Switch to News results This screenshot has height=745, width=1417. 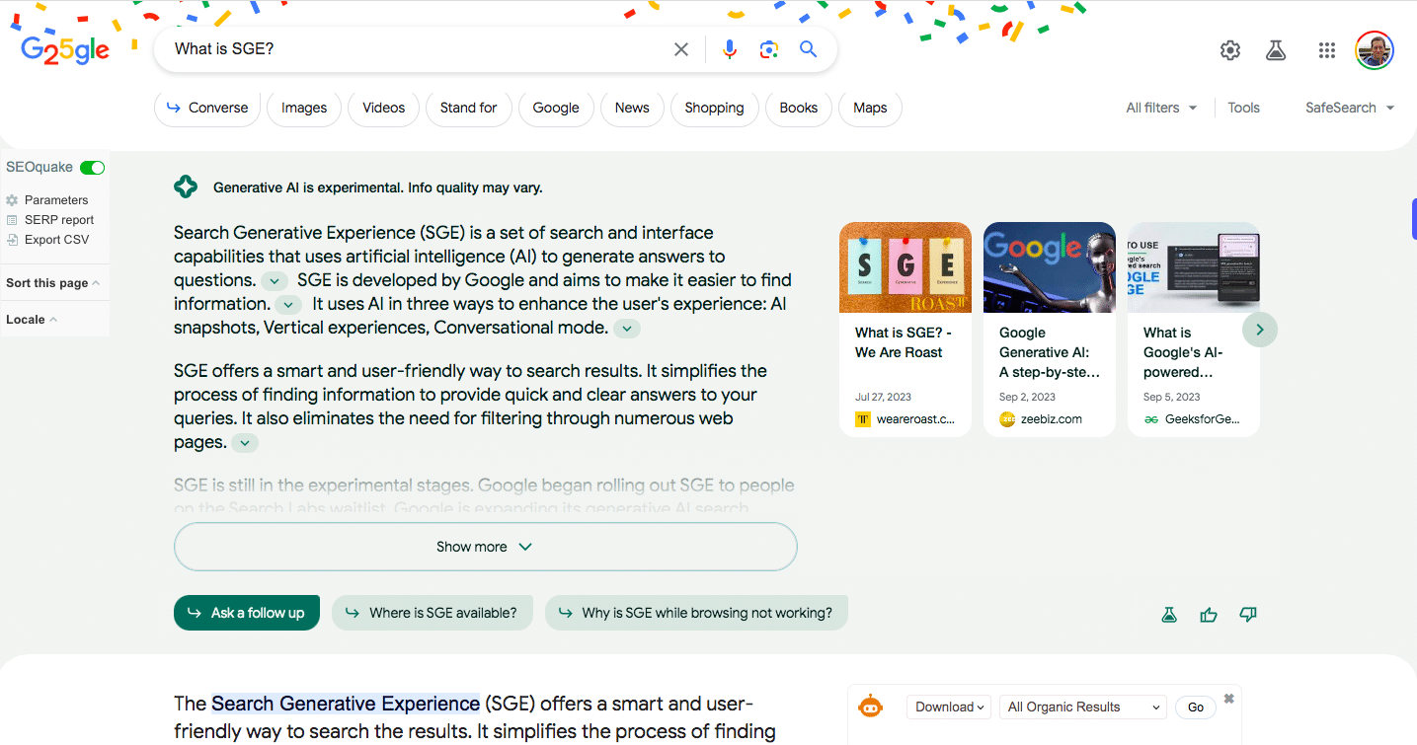pos(632,108)
